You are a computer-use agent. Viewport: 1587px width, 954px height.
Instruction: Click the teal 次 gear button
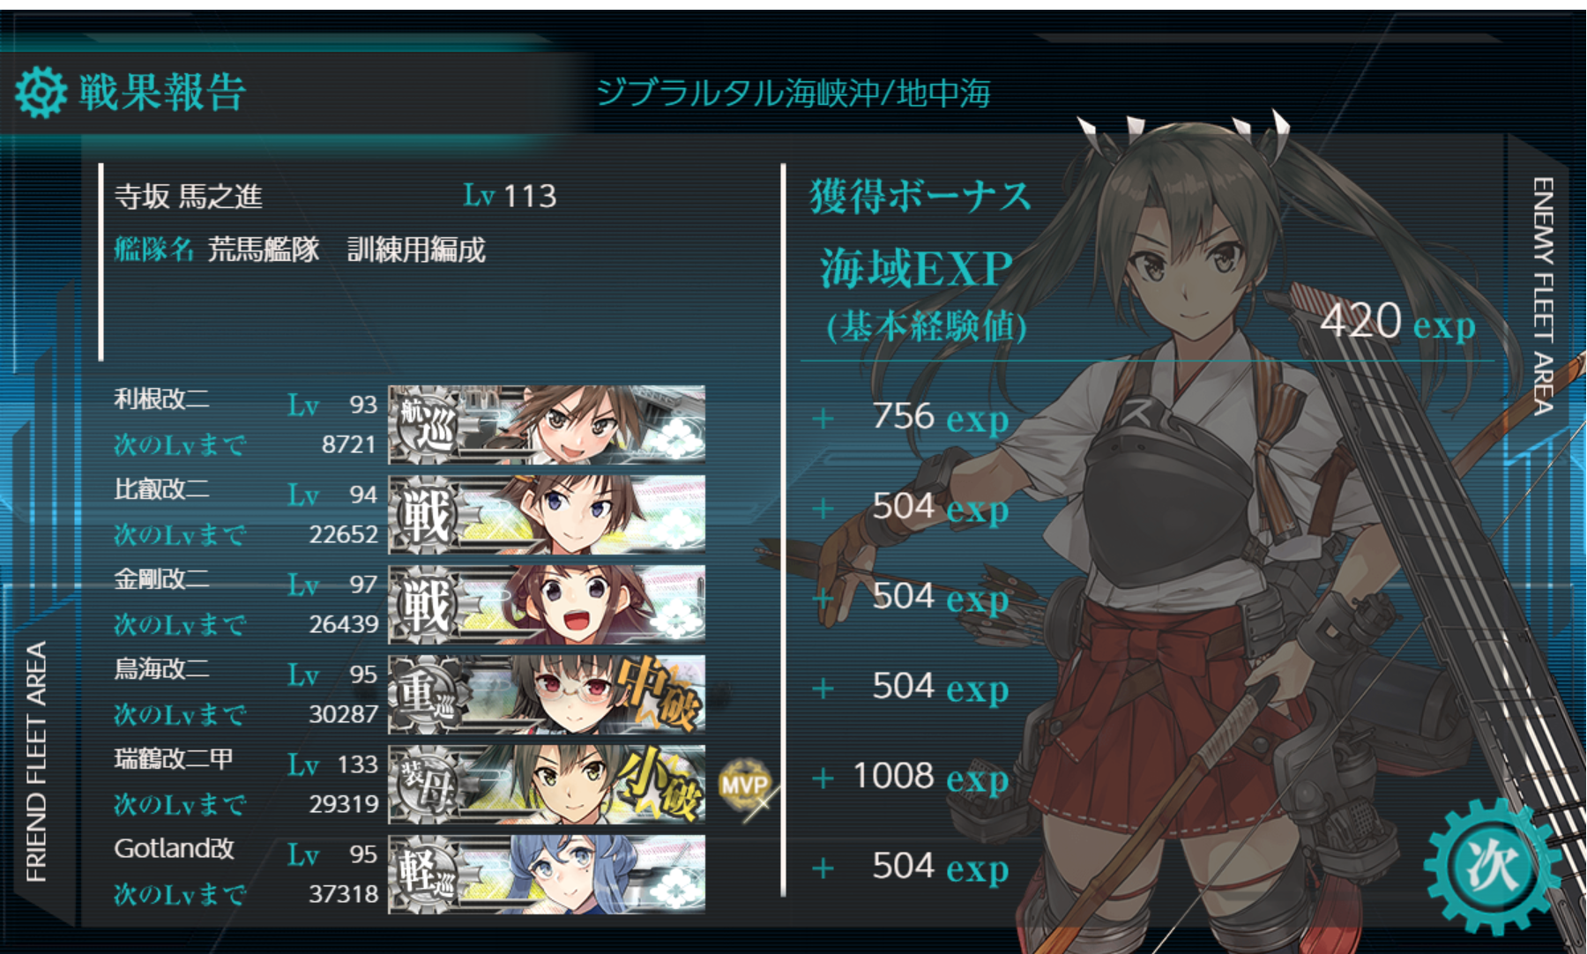pyautogui.click(x=1492, y=866)
